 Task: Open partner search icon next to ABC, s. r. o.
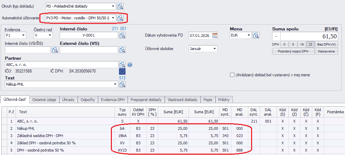(122, 65)
